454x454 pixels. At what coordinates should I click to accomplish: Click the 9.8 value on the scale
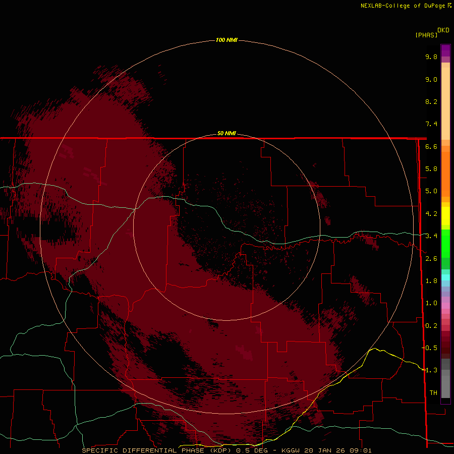[x=431, y=56]
